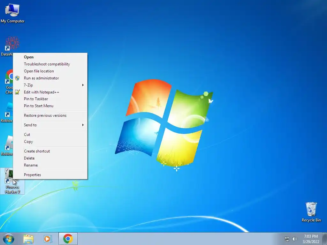Open the network tray icon

[x=287, y=239]
